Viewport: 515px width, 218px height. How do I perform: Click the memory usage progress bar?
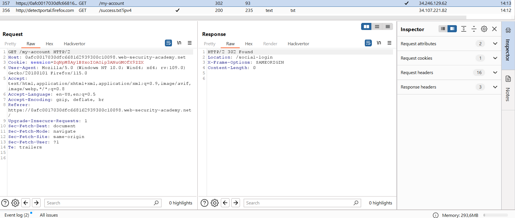(x=496, y=215)
